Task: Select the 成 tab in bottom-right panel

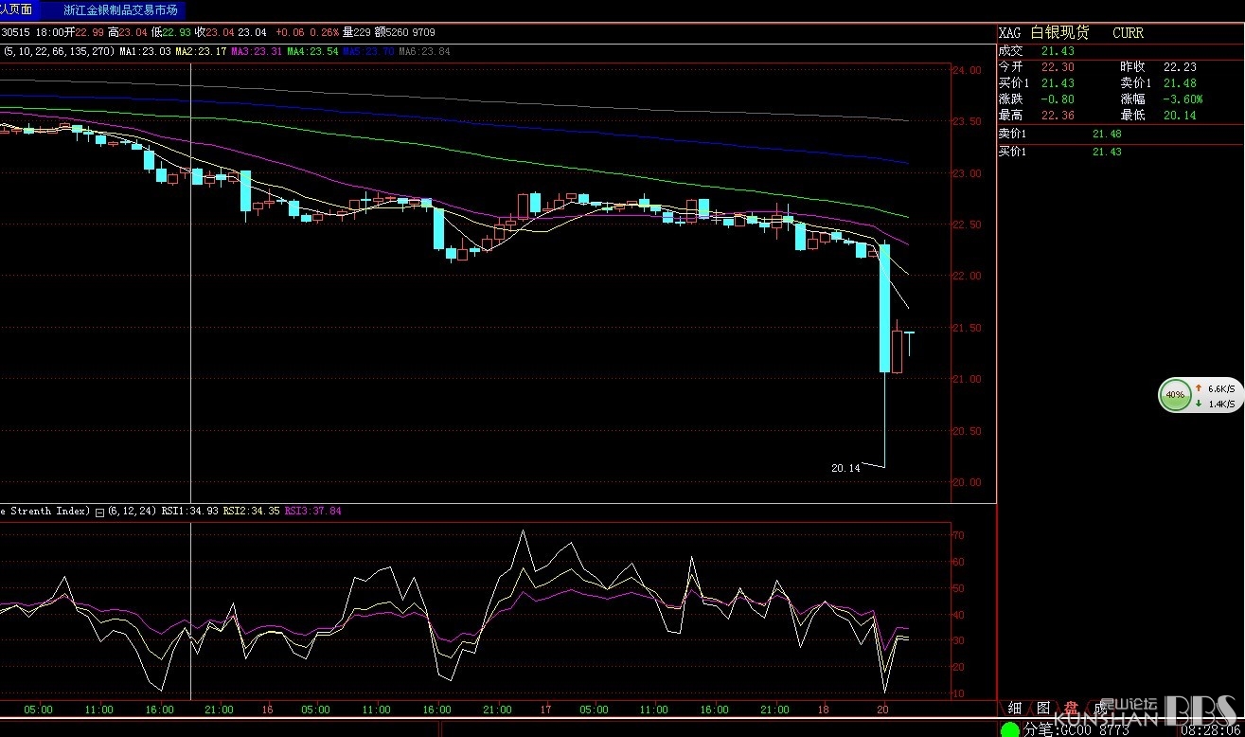Action: coord(1098,708)
